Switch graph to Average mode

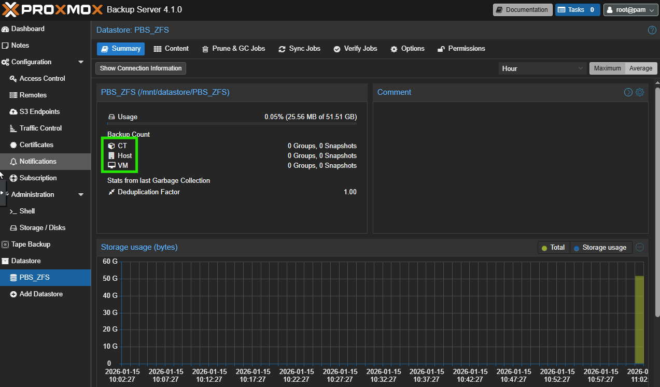point(641,68)
